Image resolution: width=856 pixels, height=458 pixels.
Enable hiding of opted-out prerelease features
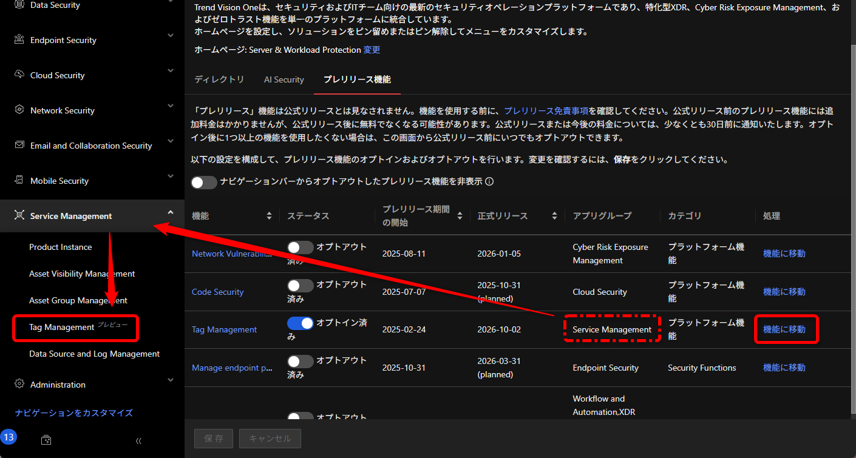204,182
